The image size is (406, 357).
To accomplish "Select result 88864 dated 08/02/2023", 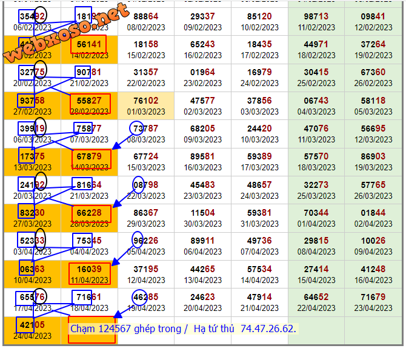I will 145,16.
